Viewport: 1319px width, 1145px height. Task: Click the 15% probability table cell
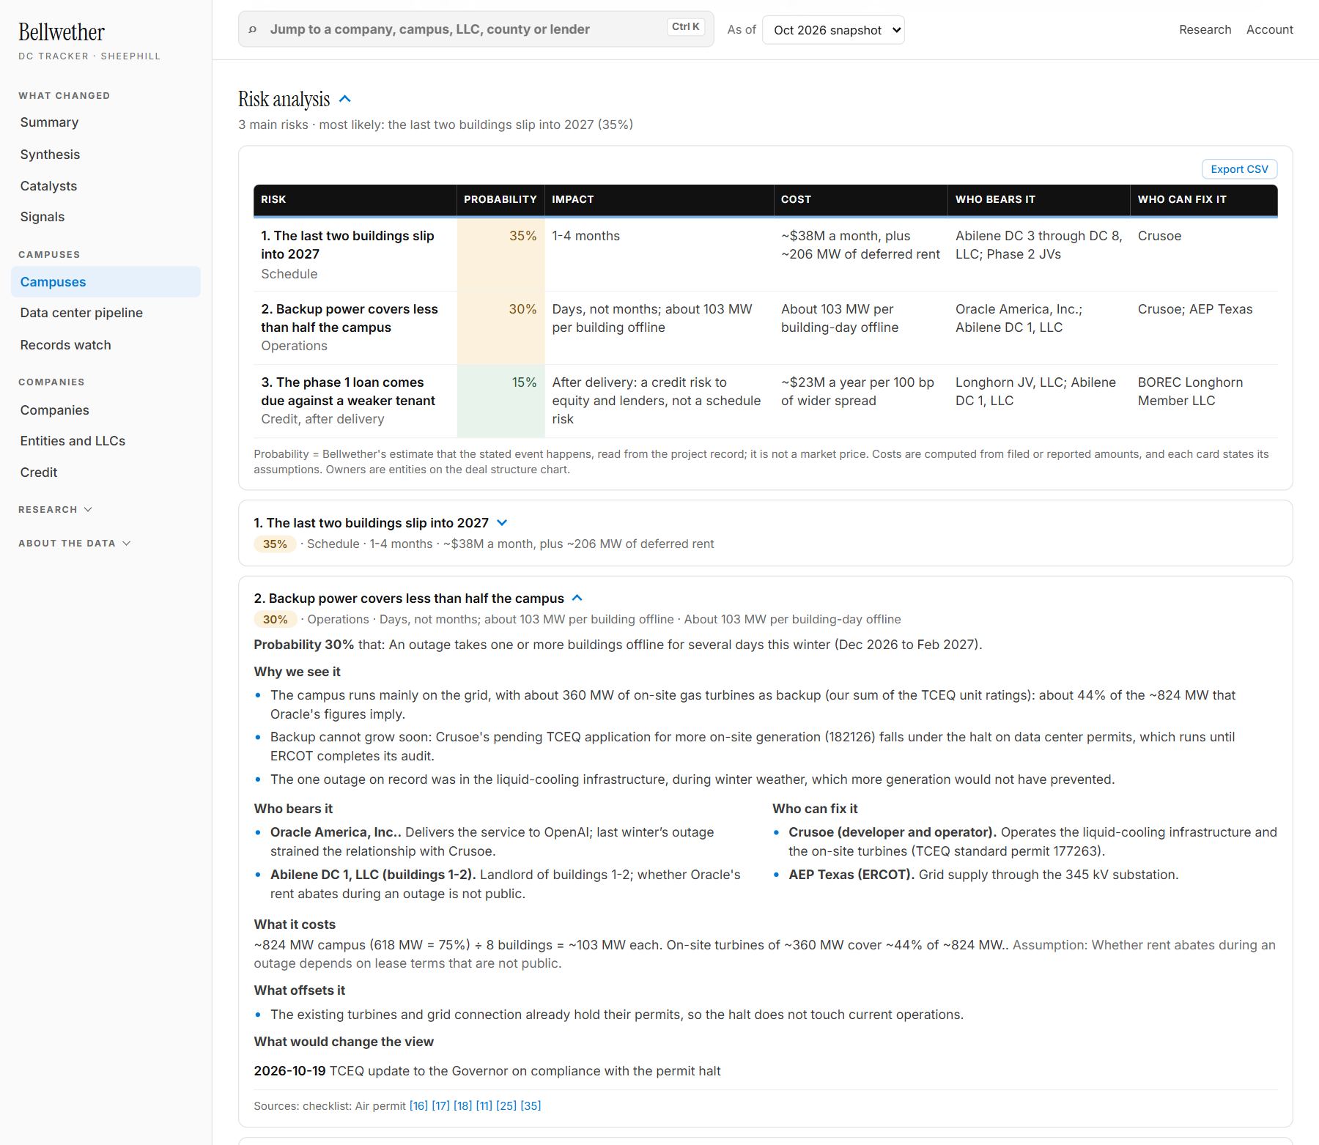[500, 401]
